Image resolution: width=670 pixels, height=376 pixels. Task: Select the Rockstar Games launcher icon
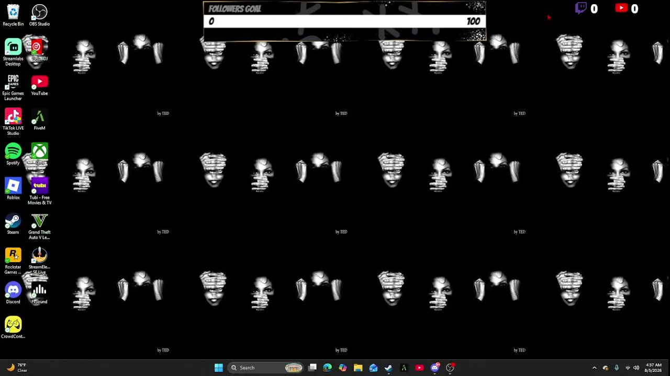(13, 261)
